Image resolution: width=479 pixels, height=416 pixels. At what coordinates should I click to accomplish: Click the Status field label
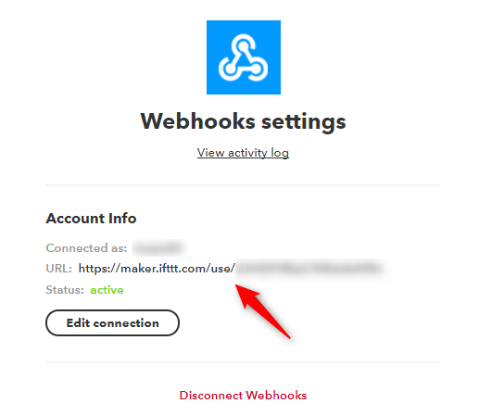pos(65,290)
